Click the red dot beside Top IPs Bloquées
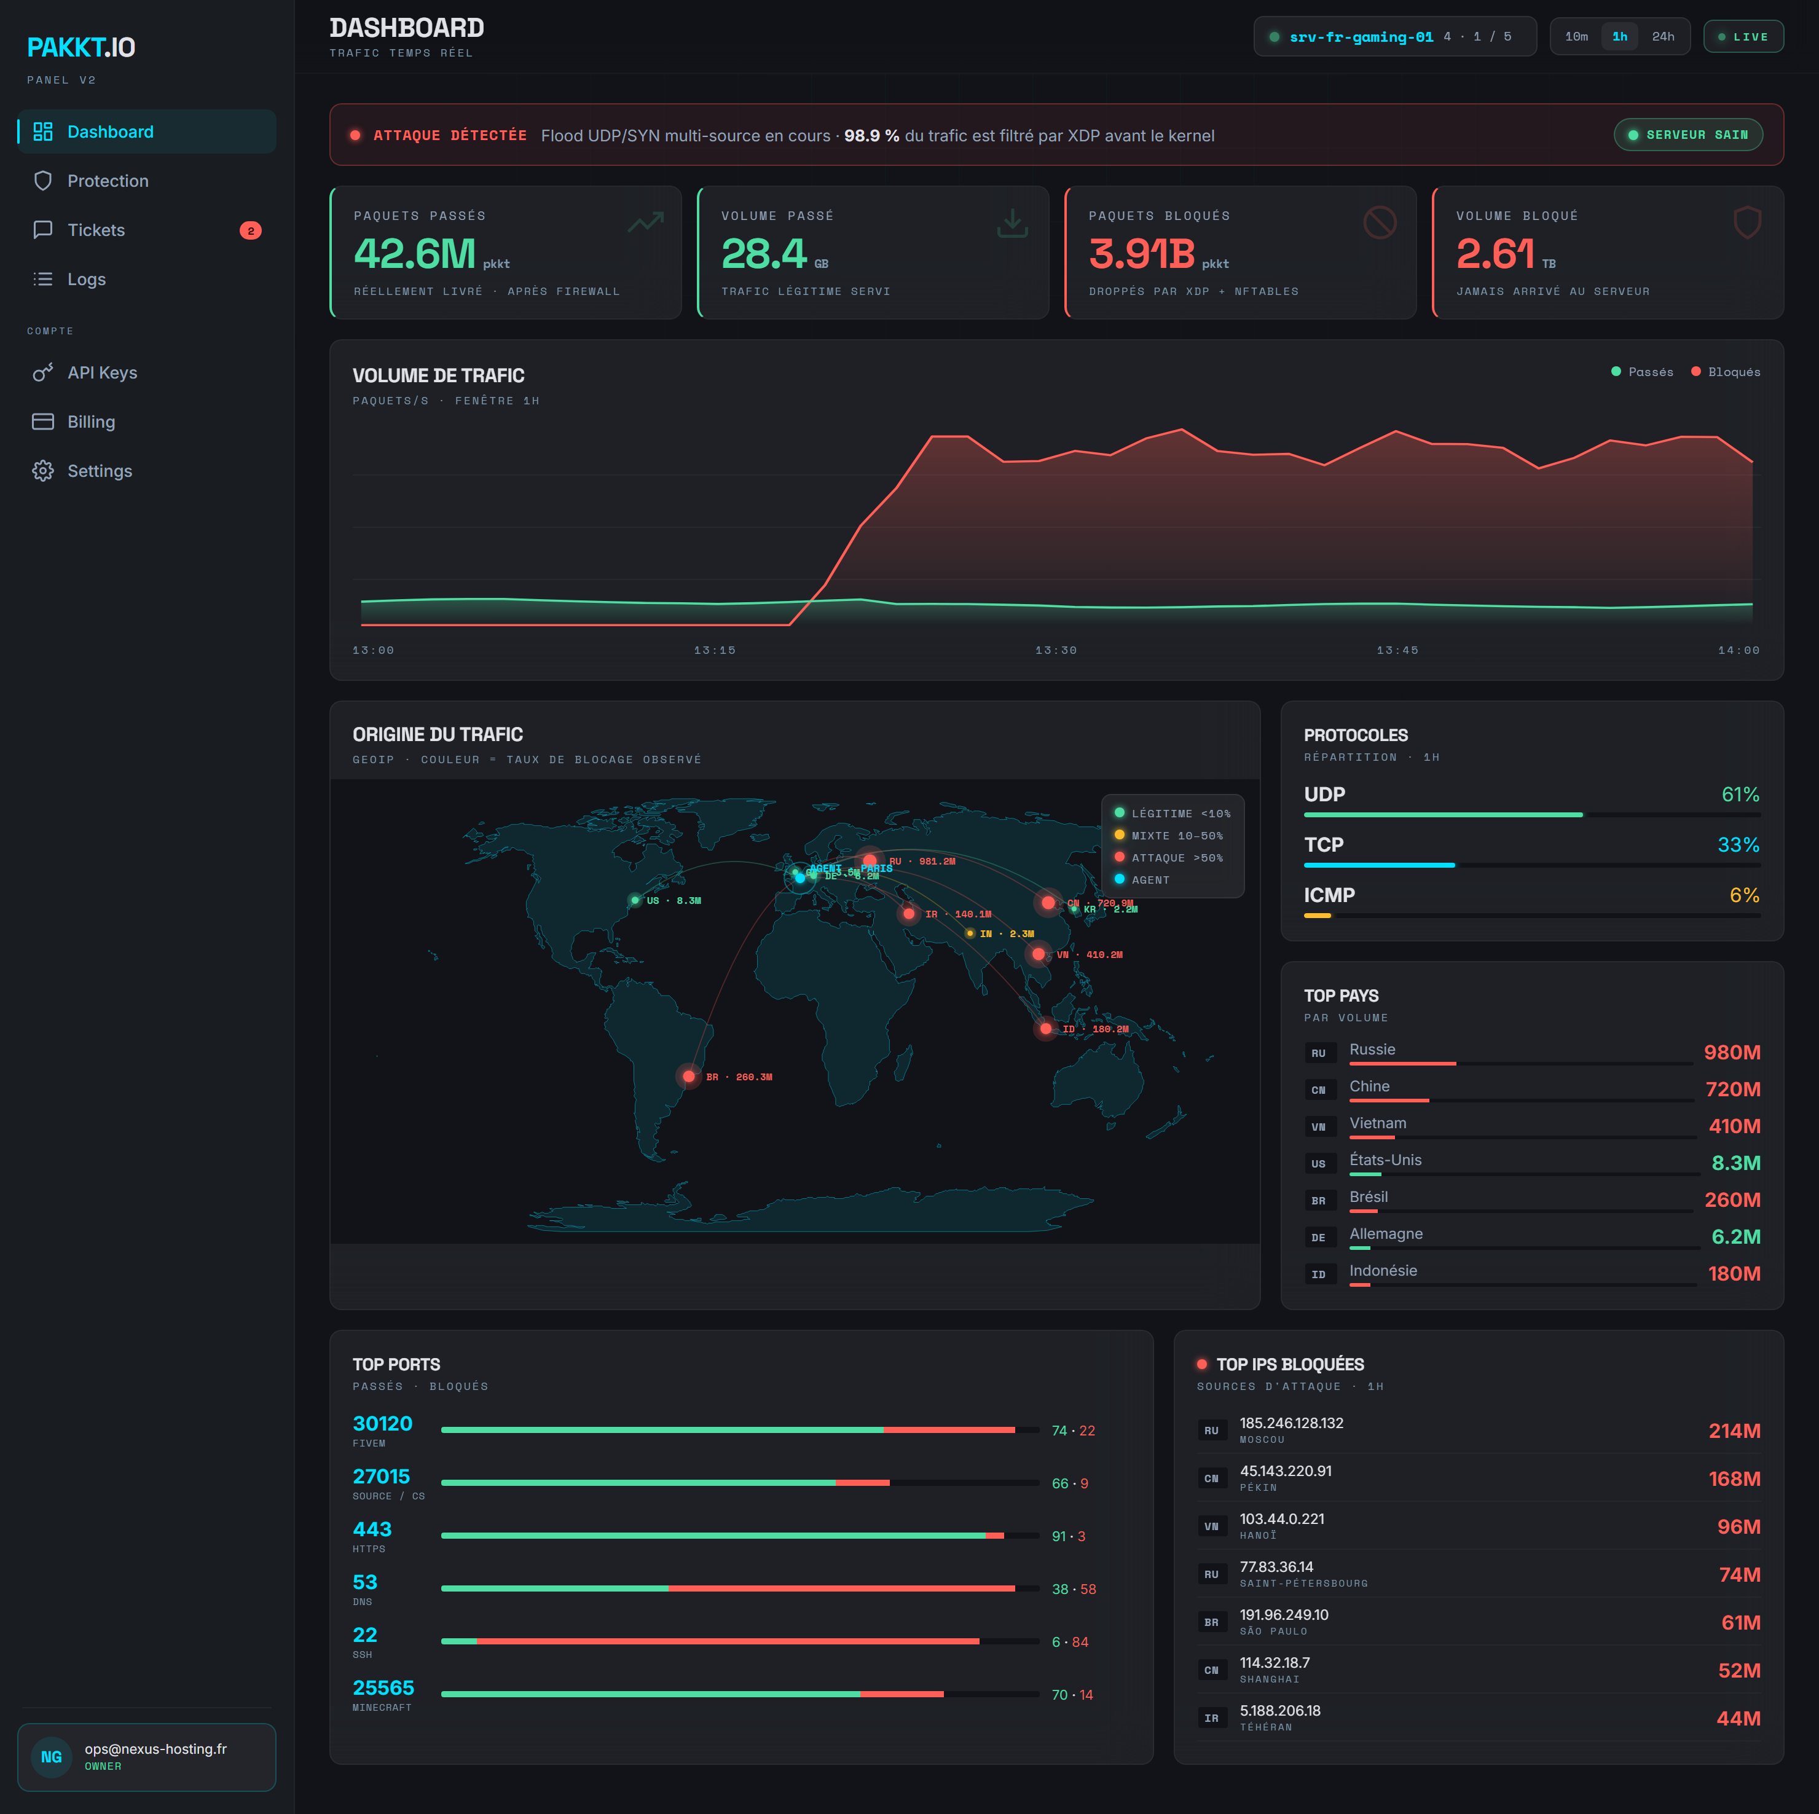The height and width of the screenshot is (1814, 1819). (x=1202, y=1364)
